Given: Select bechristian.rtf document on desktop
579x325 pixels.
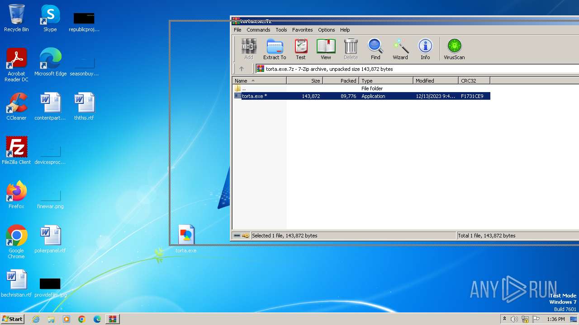Looking at the screenshot, I should 16,283.
